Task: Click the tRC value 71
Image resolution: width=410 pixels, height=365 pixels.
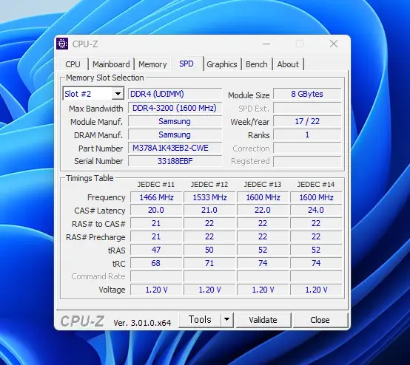Action: point(209,263)
